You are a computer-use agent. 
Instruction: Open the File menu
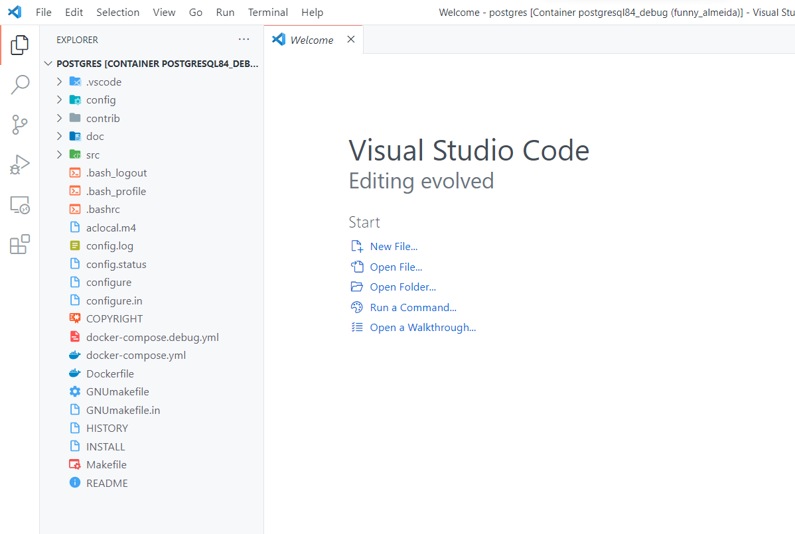pyautogui.click(x=44, y=12)
